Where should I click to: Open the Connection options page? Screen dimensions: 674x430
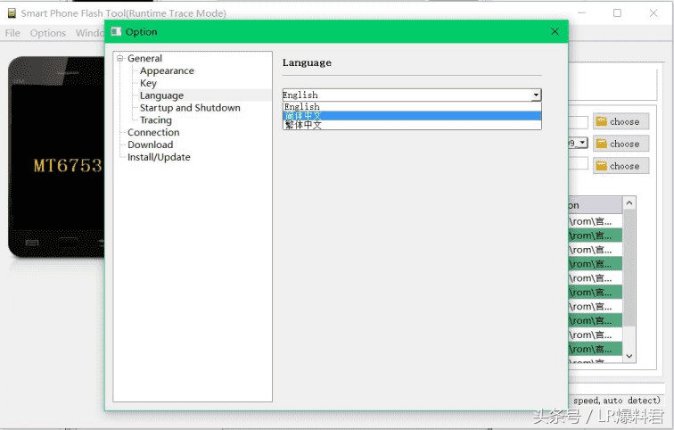pos(153,132)
